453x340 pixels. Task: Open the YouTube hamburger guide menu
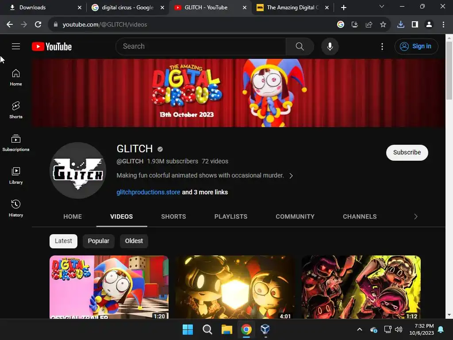16,46
